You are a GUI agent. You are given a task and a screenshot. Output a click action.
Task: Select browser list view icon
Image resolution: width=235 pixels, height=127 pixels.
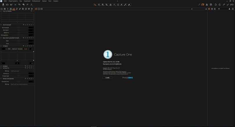click(215, 9)
